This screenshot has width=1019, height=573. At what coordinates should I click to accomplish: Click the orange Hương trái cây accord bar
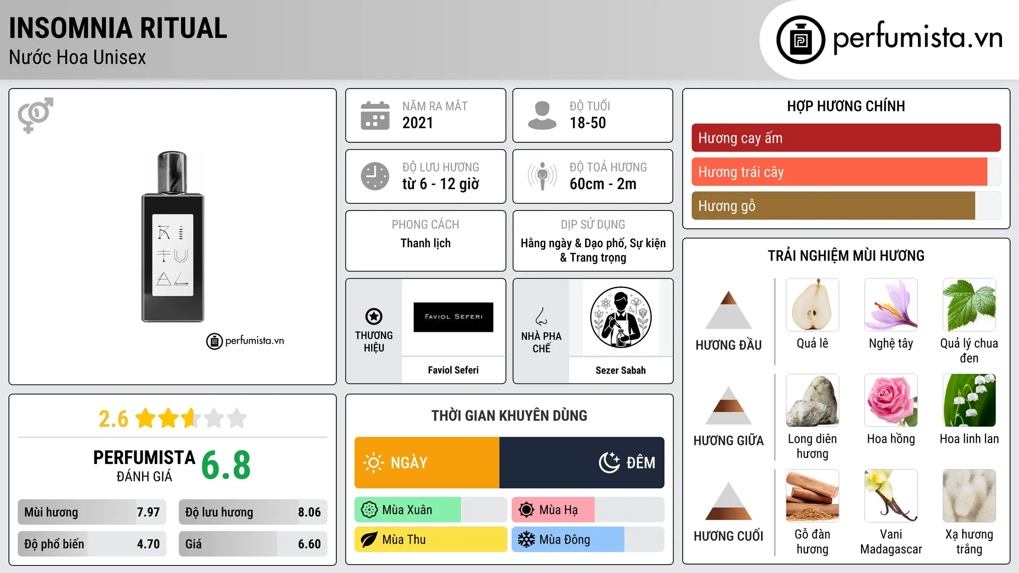point(839,172)
